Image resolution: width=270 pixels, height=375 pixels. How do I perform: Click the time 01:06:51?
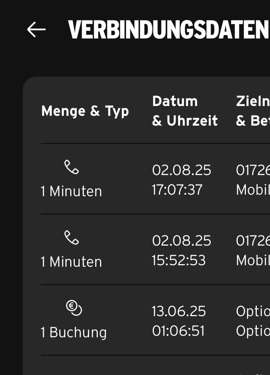pyautogui.click(x=178, y=331)
